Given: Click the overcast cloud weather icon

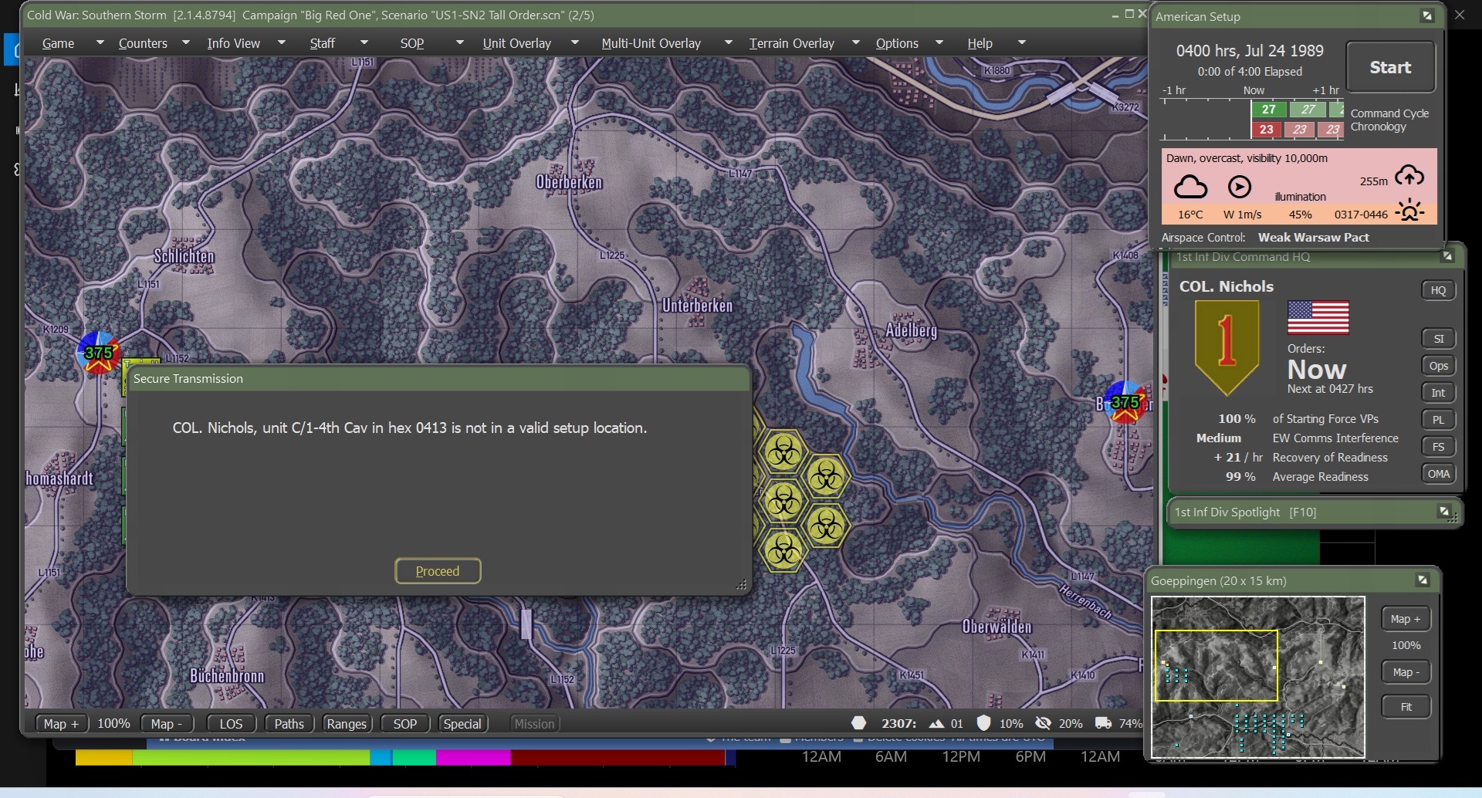Looking at the screenshot, I should coord(1190,187).
